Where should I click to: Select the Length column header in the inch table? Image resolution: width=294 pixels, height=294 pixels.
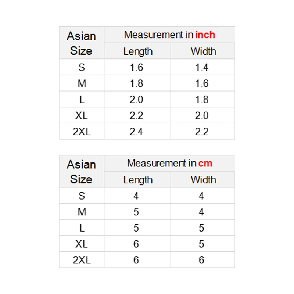(x=138, y=51)
